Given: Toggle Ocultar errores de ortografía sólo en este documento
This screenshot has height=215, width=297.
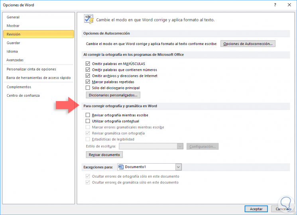Looking at the screenshot, I should click(88, 176).
